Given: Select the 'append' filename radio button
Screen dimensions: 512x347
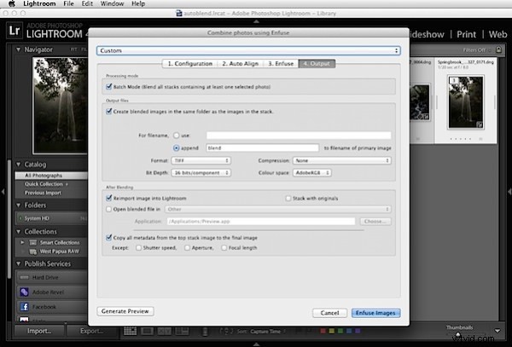Looking at the screenshot, I should pyautogui.click(x=177, y=148).
